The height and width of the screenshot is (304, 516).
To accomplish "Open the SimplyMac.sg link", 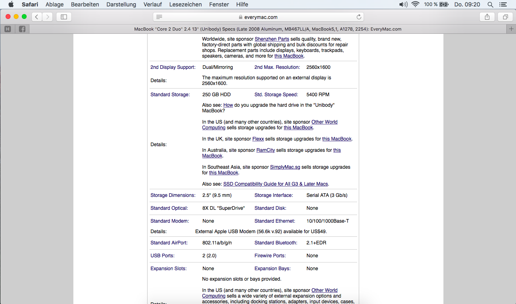I will [285, 167].
